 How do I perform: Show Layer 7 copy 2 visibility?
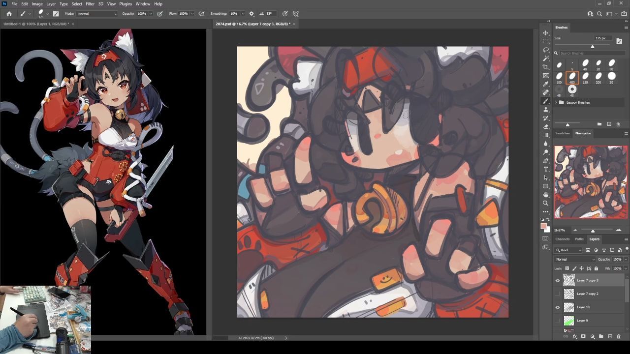tap(558, 294)
